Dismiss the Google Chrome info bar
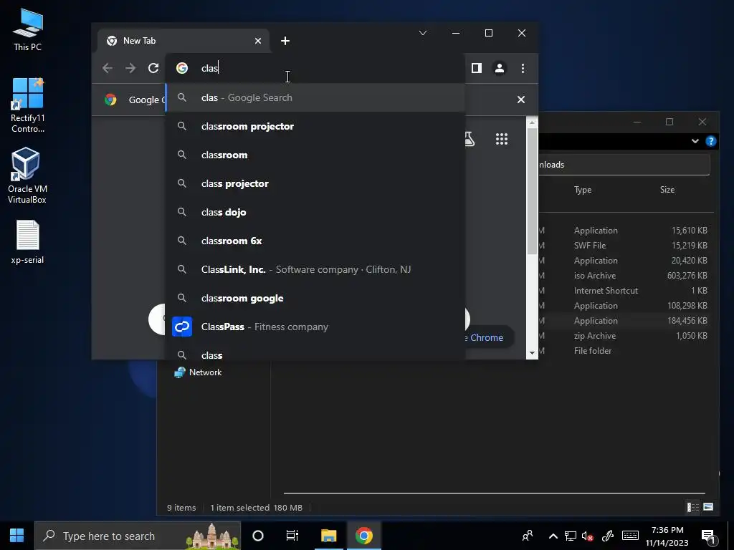Screen dimensions: 734x550 click(x=521, y=100)
